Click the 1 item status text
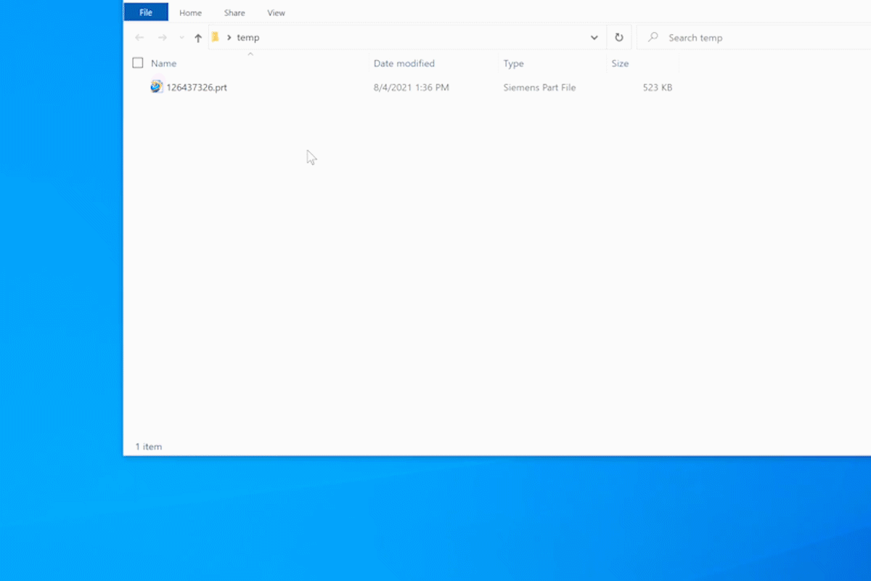 click(x=149, y=447)
